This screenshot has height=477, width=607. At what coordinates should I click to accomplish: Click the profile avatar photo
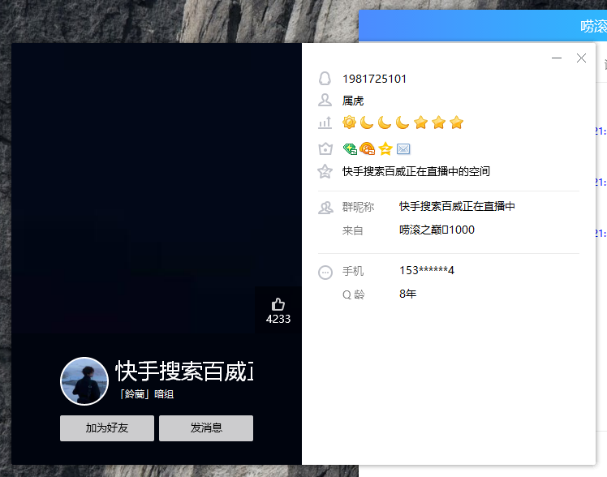(84, 381)
